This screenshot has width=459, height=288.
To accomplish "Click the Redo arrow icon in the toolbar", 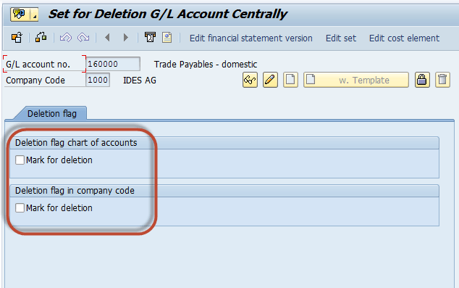I will tap(83, 38).
